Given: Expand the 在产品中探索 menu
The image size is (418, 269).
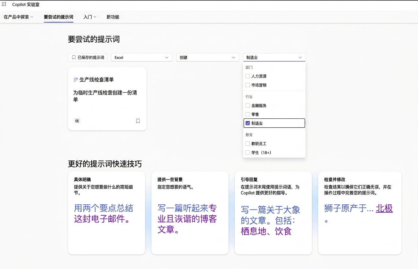Looking at the screenshot, I should click(x=18, y=17).
